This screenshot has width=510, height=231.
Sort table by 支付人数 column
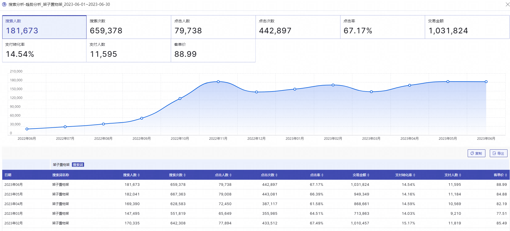click(x=460, y=175)
